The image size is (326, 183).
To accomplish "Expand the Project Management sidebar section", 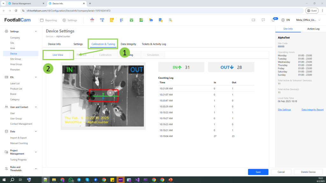I will (x=22, y=152).
